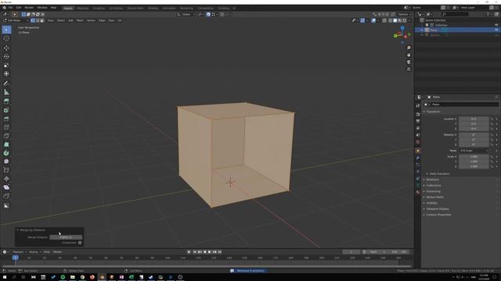Select the Spin tool
This screenshot has width=501, height=281.
coord(6,153)
